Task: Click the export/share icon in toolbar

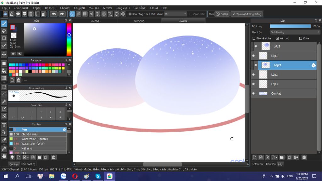Action: pos(12,14)
